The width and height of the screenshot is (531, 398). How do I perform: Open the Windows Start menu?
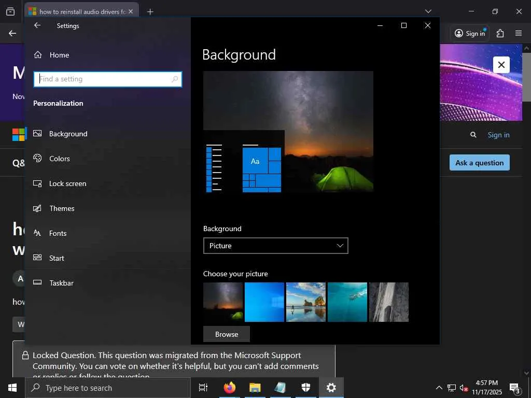[12, 388]
